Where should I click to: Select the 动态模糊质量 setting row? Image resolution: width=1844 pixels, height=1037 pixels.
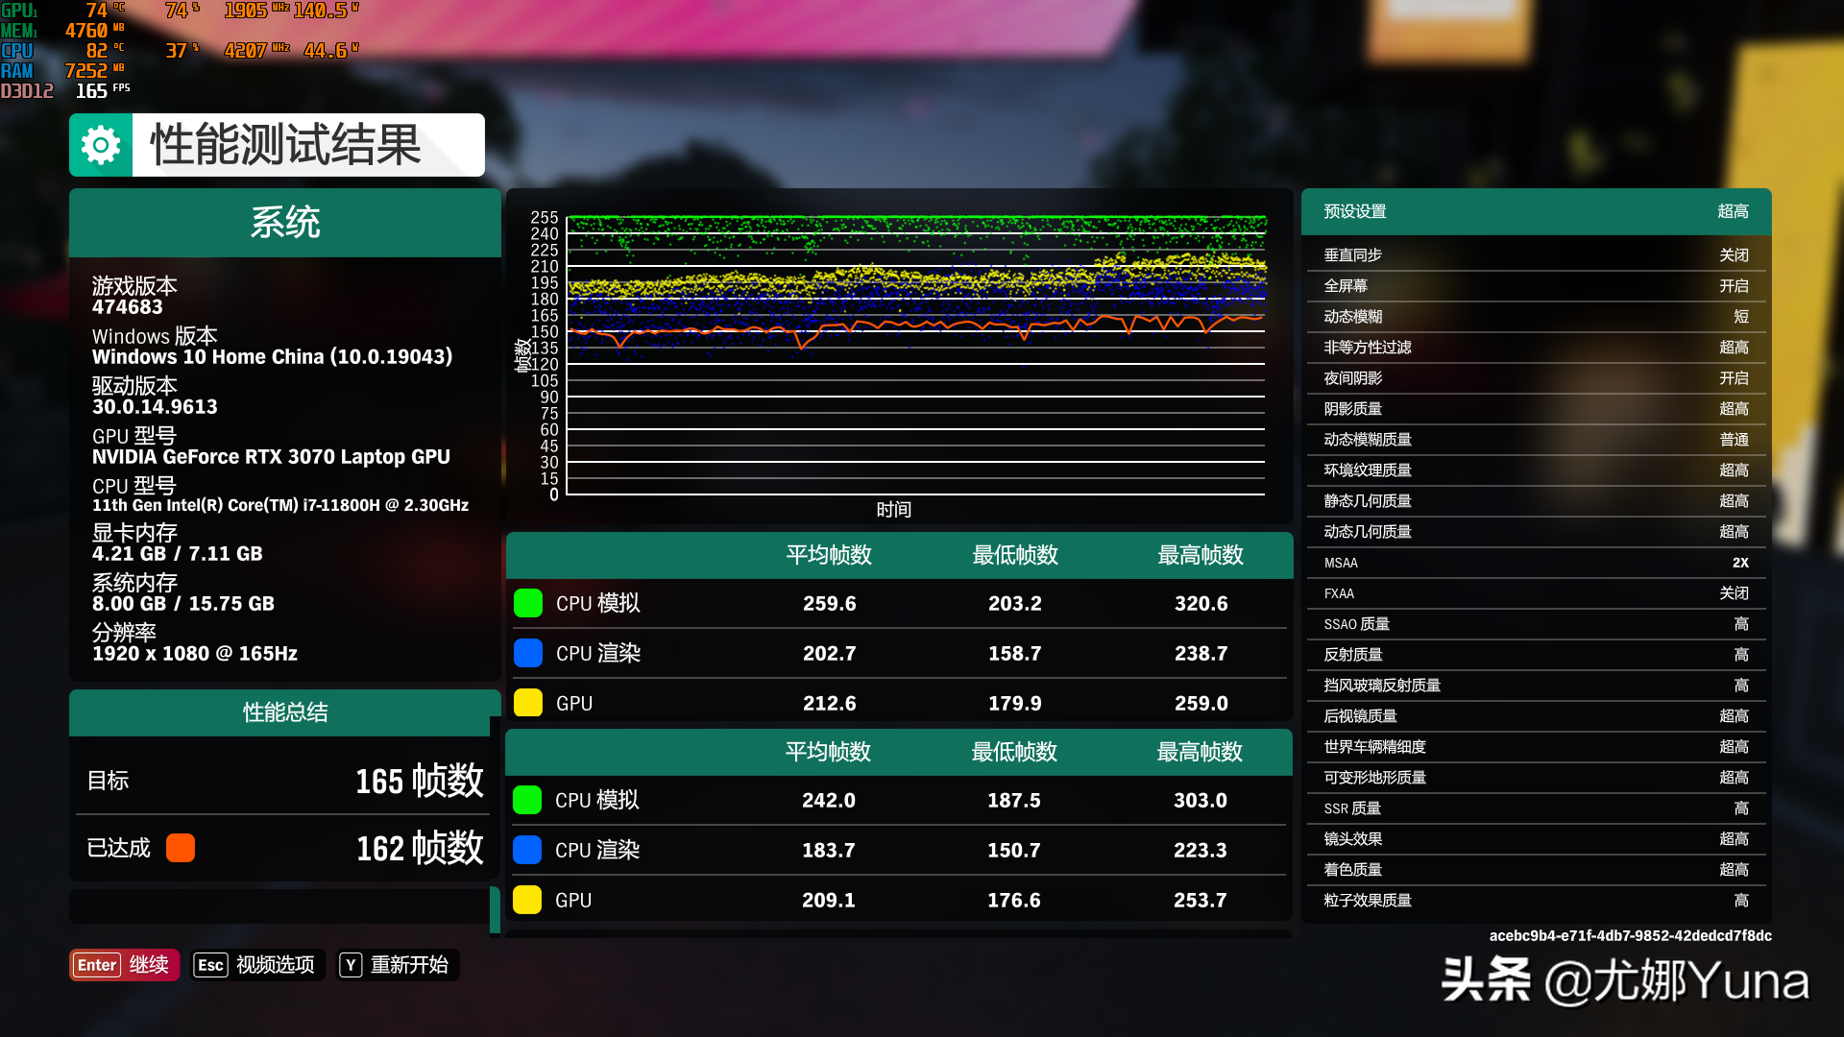(1536, 440)
